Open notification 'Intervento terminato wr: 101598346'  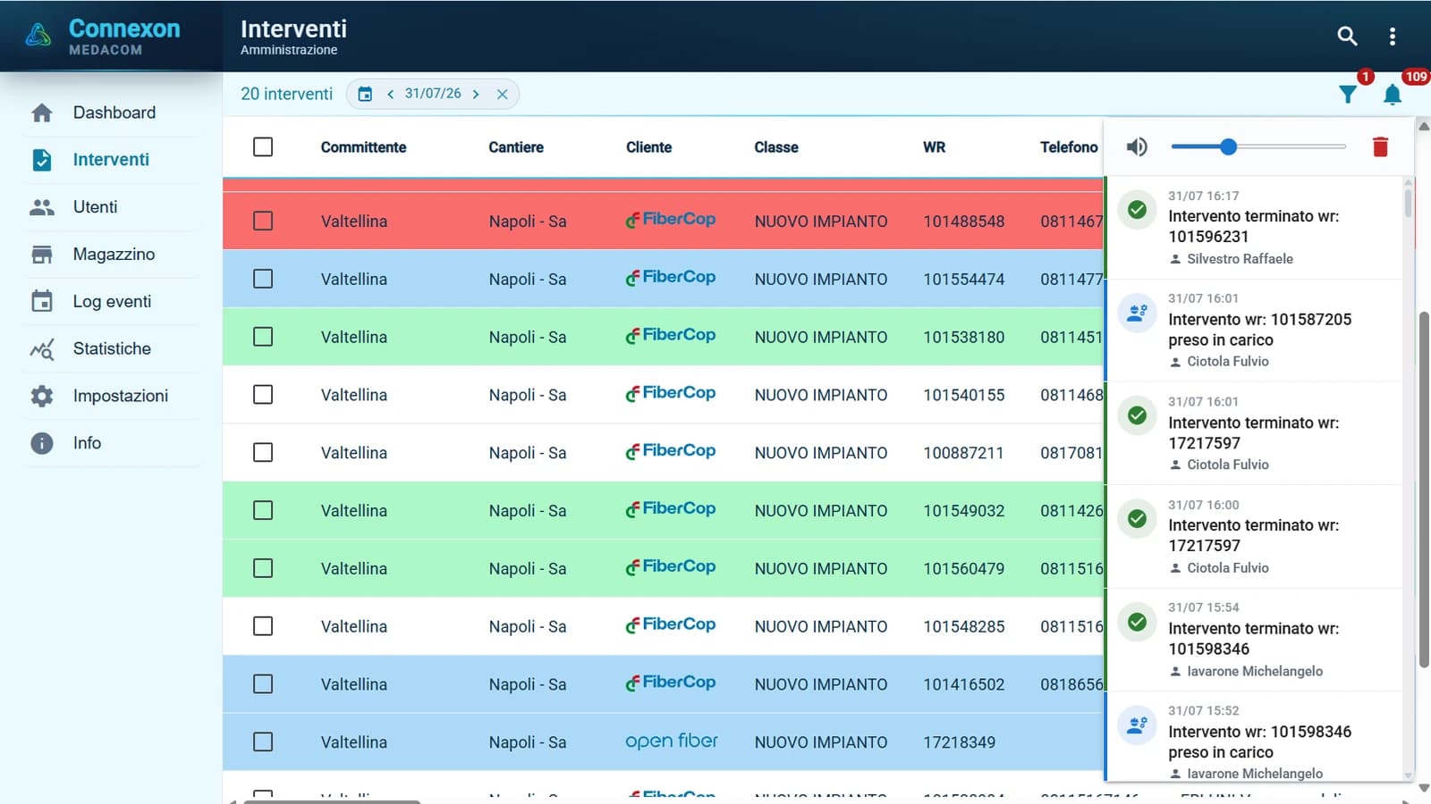[x=1255, y=640]
